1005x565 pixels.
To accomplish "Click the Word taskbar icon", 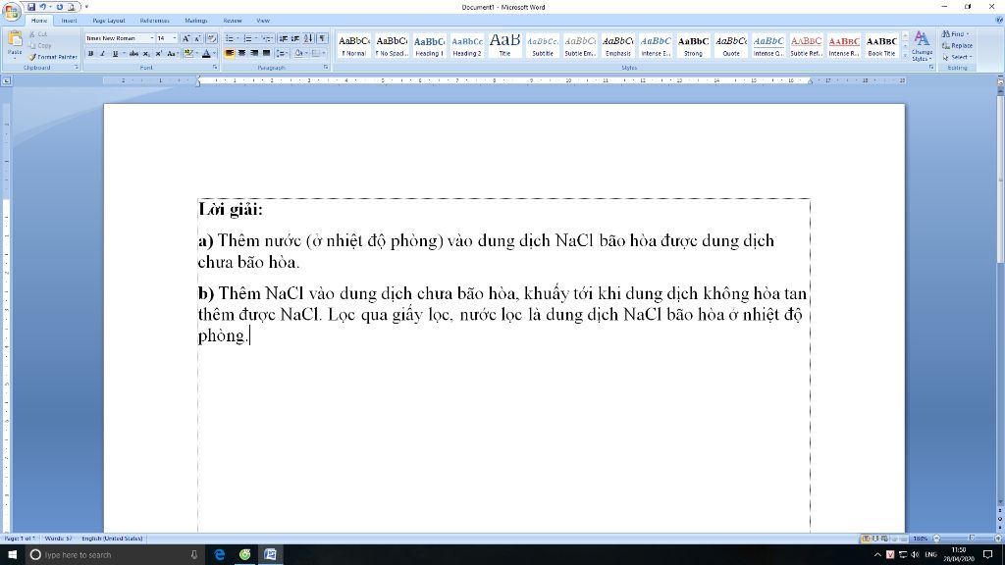I will [271, 555].
